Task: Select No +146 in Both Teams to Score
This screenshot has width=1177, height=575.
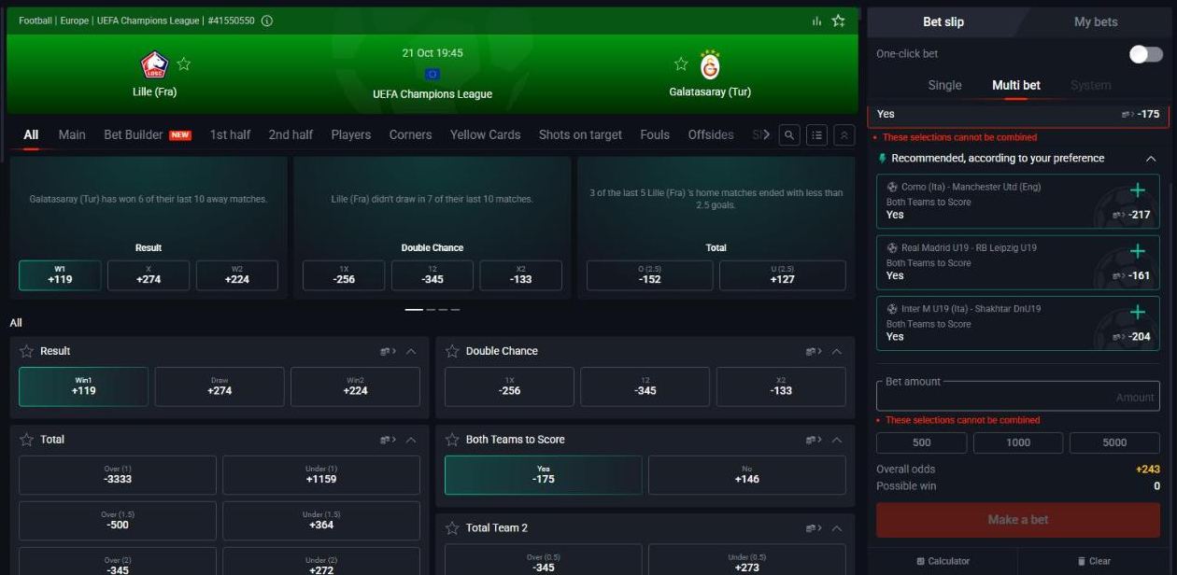Action: (x=746, y=475)
